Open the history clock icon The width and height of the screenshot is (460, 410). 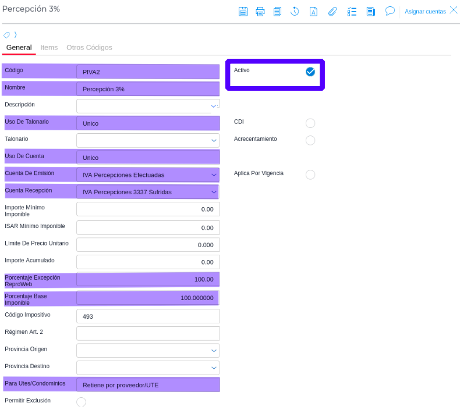[295, 12]
